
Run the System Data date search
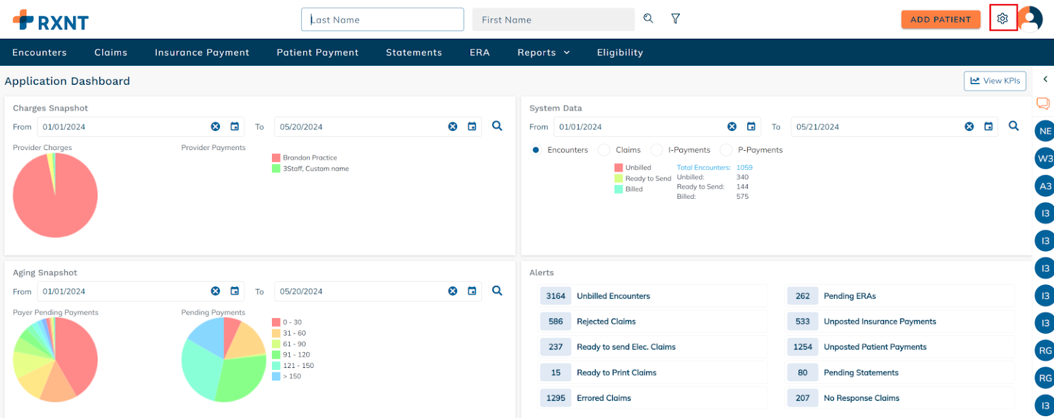click(x=1013, y=126)
